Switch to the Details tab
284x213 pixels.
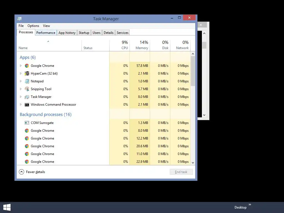click(108, 33)
